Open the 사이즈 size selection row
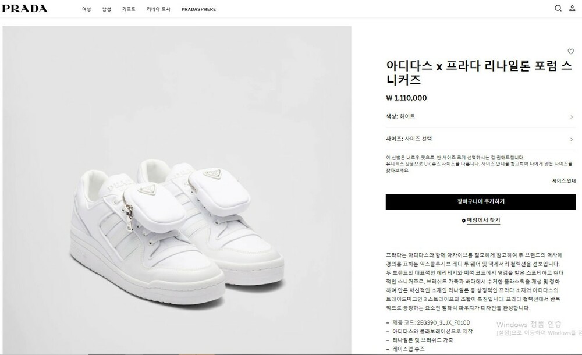The image size is (582, 355). point(481,139)
